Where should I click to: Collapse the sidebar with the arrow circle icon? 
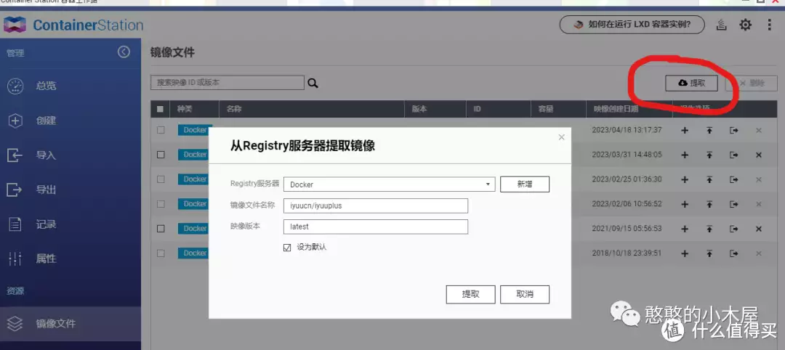pos(124,52)
